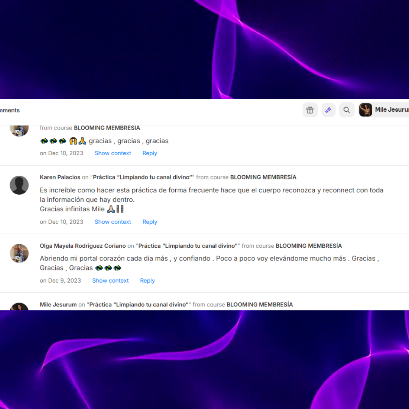The height and width of the screenshot is (409, 409).
Task: Open the Karen Palacios author name
Action: tap(60, 177)
